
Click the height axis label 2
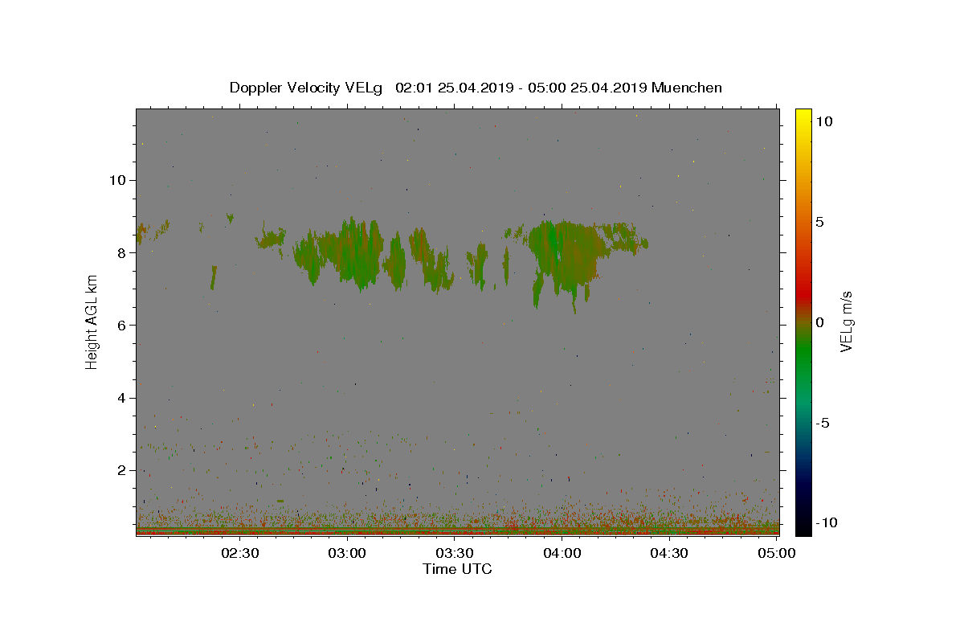click(x=124, y=470)
